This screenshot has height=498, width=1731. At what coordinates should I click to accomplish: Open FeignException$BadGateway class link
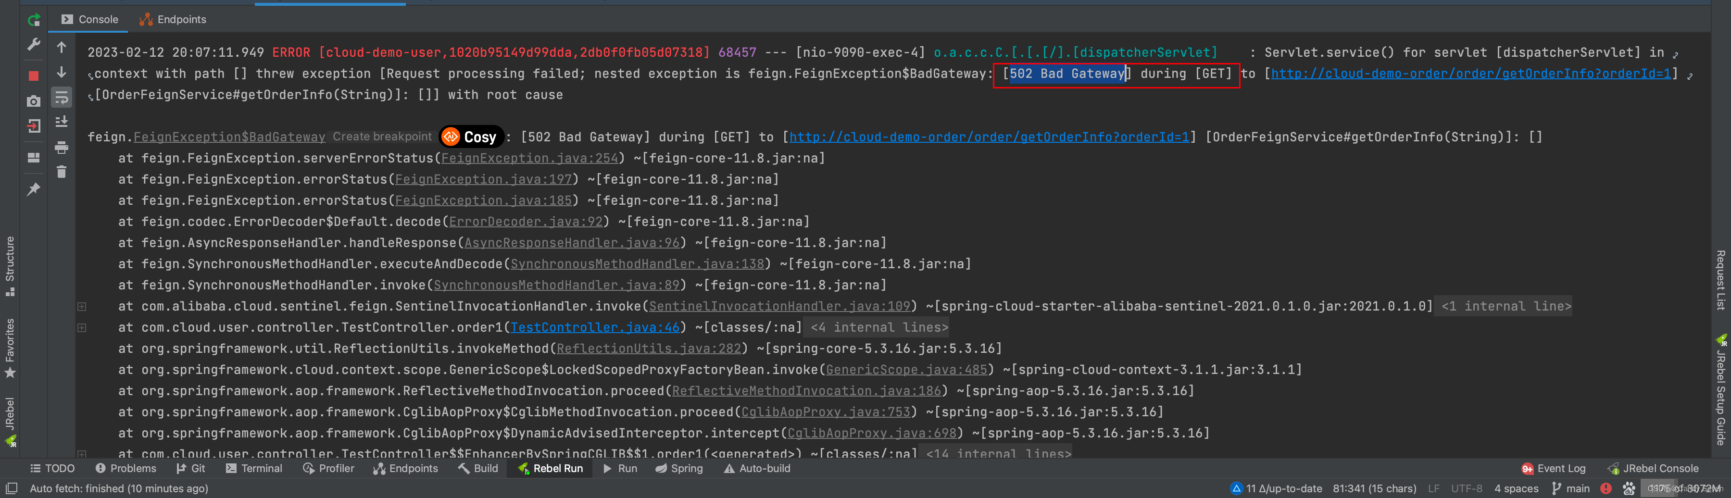tap(229, 137)
